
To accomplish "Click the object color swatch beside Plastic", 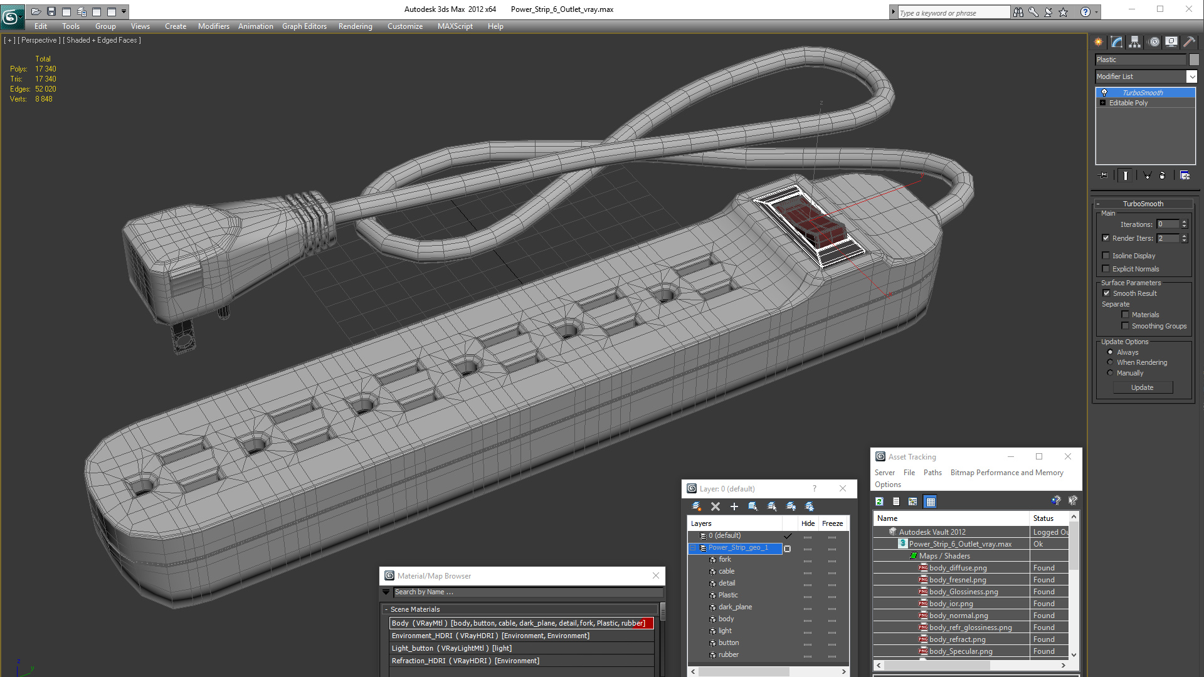I will tap(1194, 60).
